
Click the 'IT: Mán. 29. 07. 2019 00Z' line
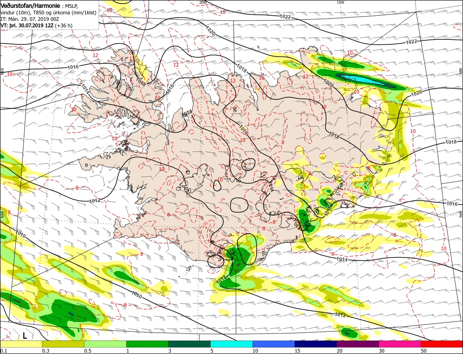tap(30, 19)
